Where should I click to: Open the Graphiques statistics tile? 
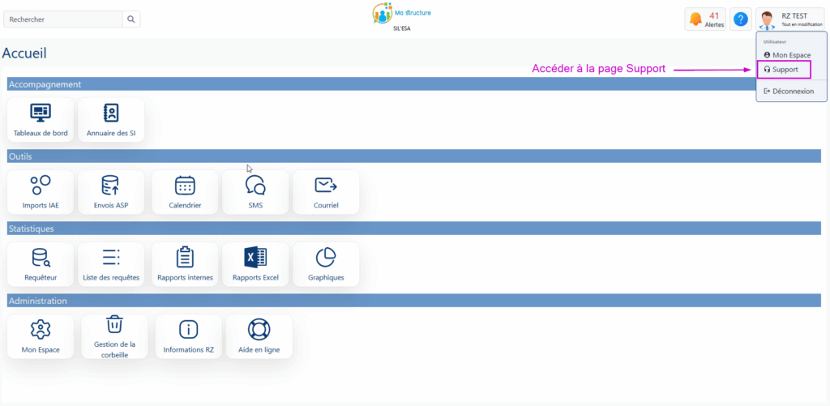click(326, 264)
